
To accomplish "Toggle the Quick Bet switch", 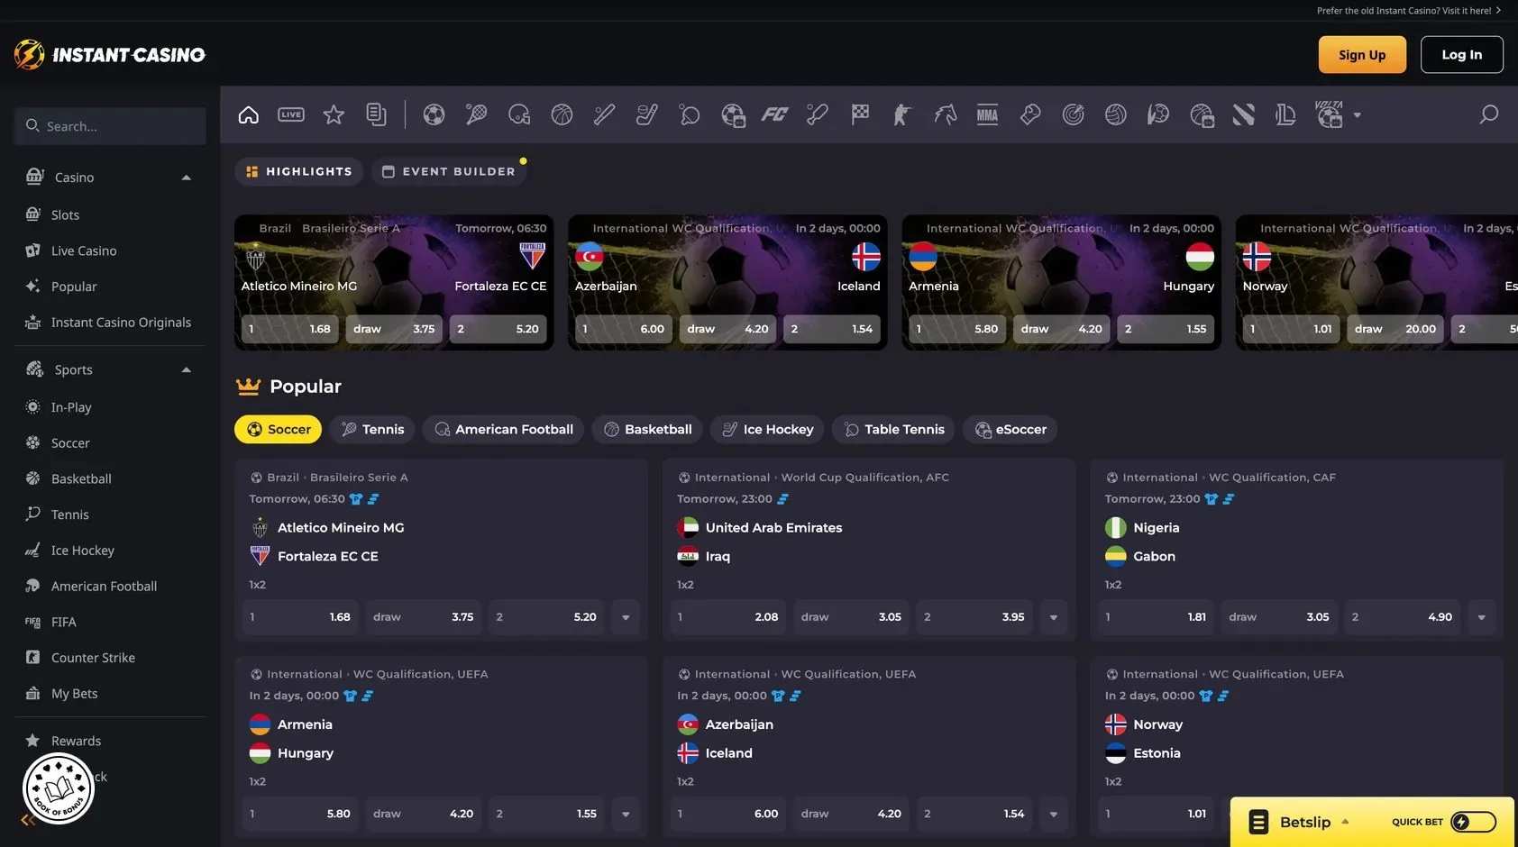I will tap(1474, 822).
